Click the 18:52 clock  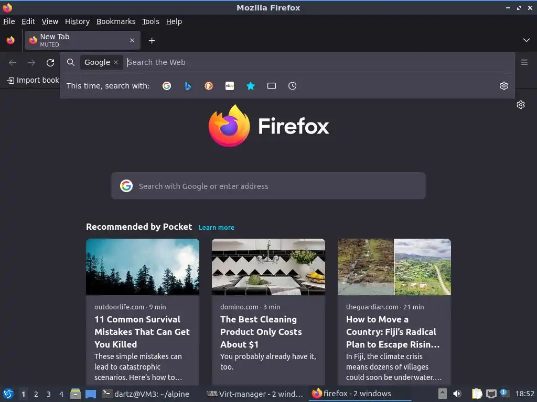click(524, 394)
